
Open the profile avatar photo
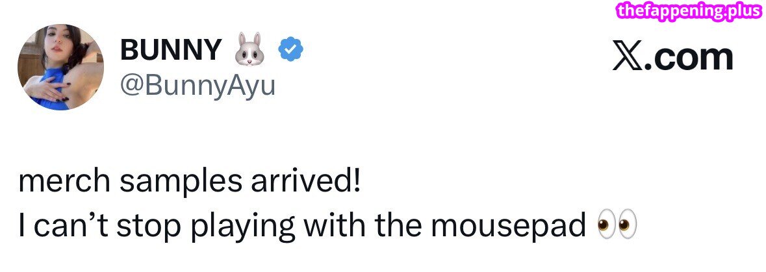[60, 67]
